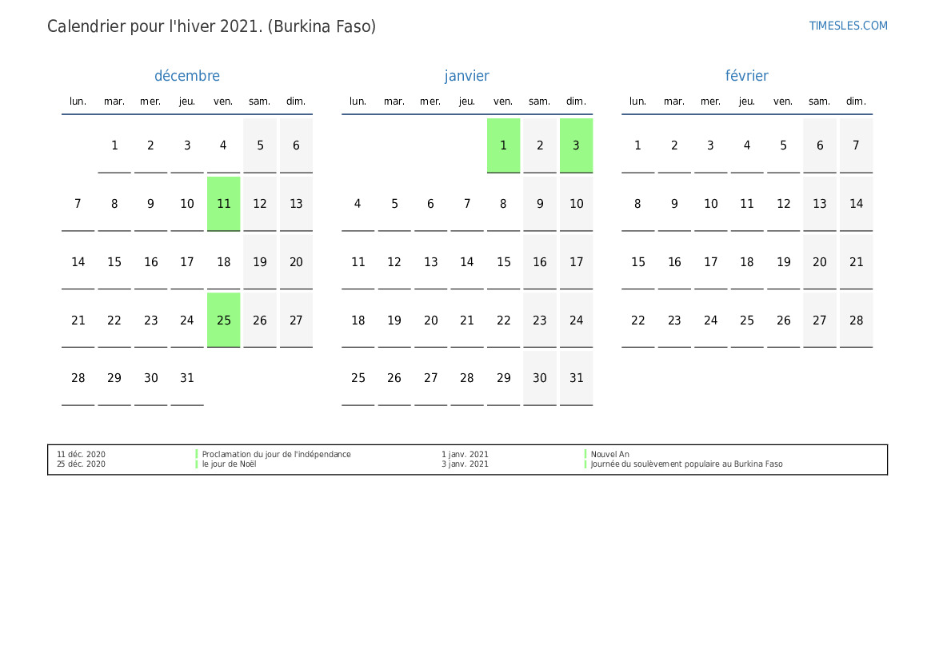Select the décembre month heading
Image resolution: width=935 pixels, height=661 pixels.
point(187,76)
